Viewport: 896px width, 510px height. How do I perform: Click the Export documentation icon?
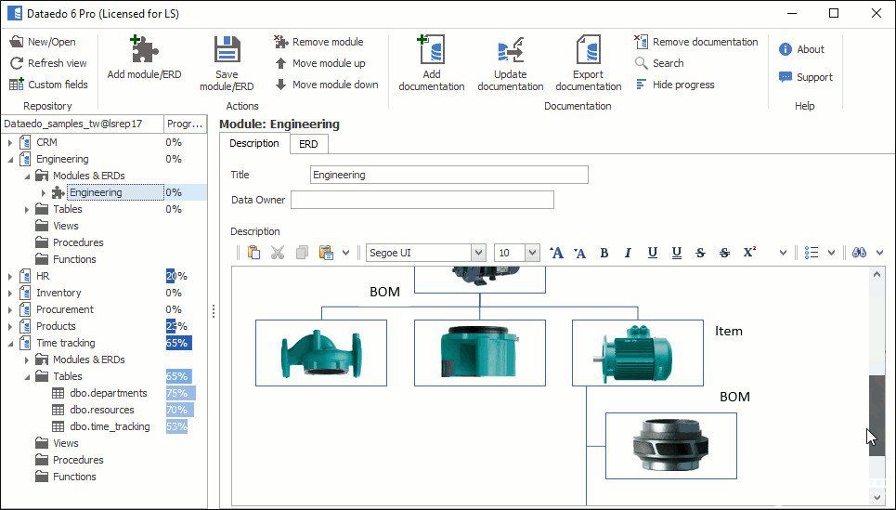tap(588, 50)
